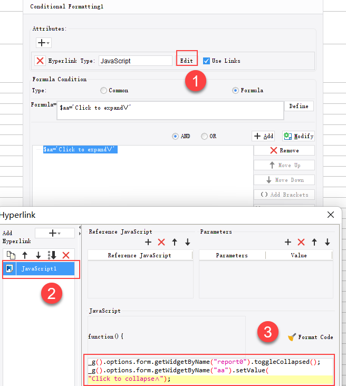Click the Value column header
The image size is (346, 386).
pyautogui.click(x=299, y=255)
